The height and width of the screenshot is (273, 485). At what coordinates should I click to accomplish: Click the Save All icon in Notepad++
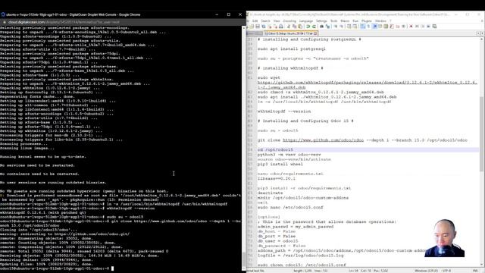(x=264, y=27)
